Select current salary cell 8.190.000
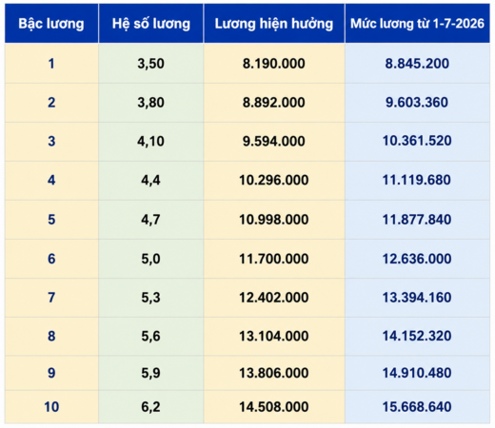The width and height of the screenshot is (495, 428). (274, 64)
